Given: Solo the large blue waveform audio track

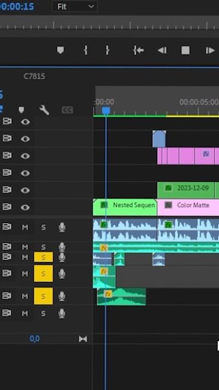Looking at the screenshot, I should (x=43, y=227).
